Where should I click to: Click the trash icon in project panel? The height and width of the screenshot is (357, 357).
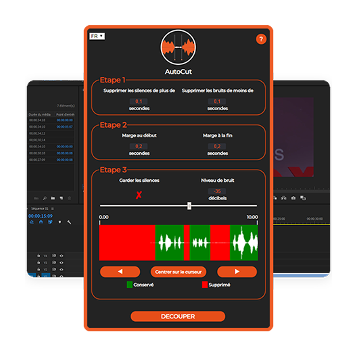click(x=70, y=198)
